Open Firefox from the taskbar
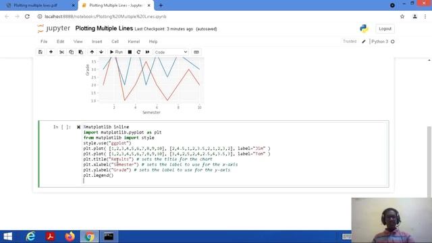This screenshot has width=432, height=243. pos(70,236)
